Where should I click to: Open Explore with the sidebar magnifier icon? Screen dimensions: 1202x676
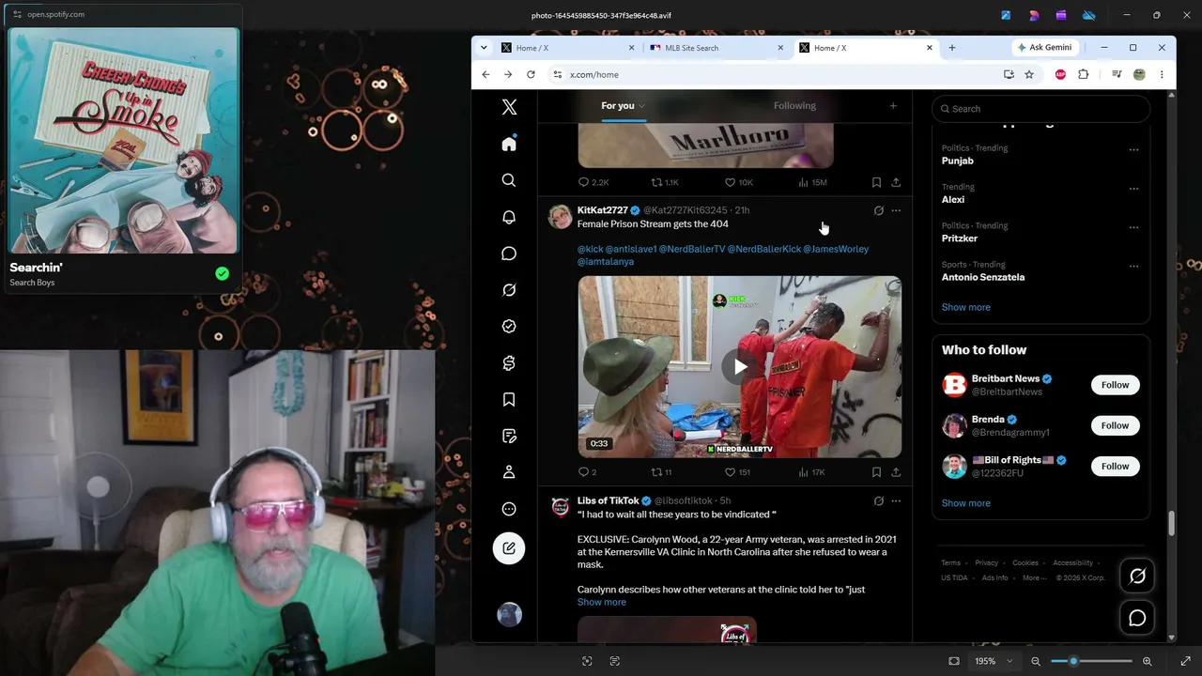tap(509, 180)
